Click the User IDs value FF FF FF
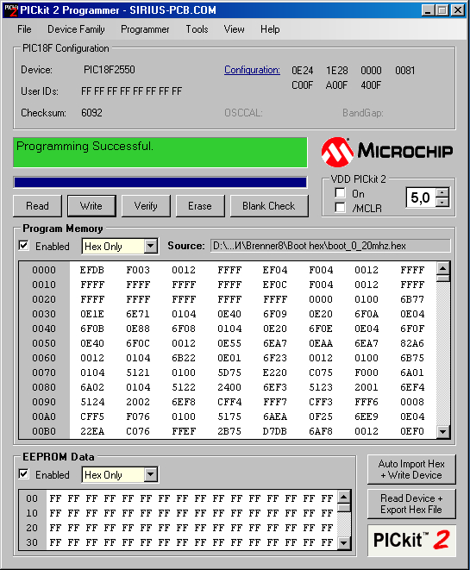This screenshot has width=470, height=570. click(131, 91)
